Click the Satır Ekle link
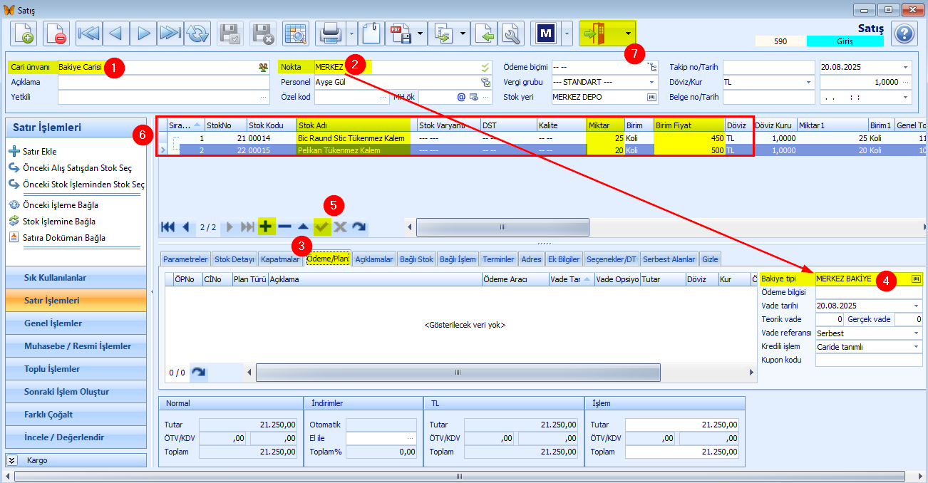Viewport: 928px width, 483px height. coord(39,152)
